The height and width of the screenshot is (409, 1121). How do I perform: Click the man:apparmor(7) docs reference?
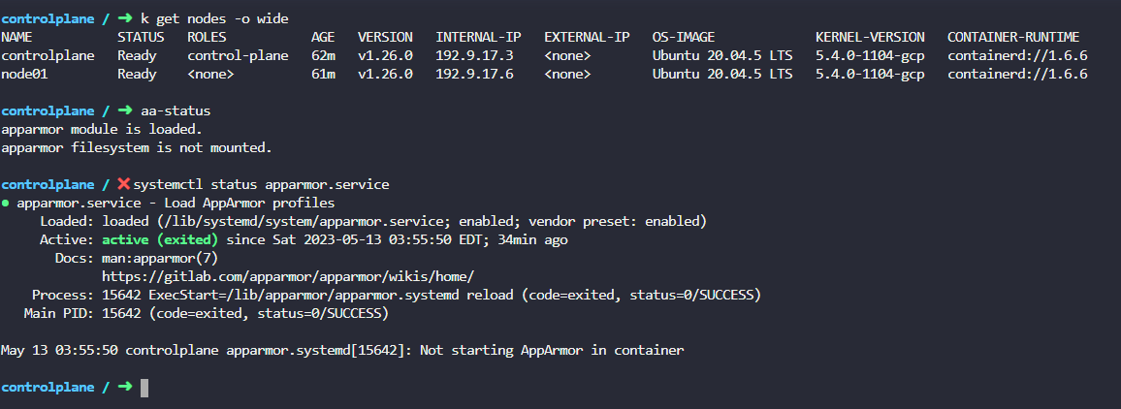[161, 258]
